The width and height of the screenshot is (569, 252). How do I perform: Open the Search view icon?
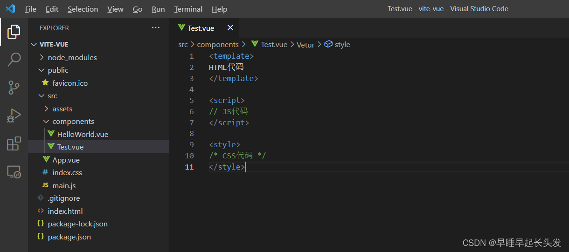pyautogui.click(x=14, y=60)
